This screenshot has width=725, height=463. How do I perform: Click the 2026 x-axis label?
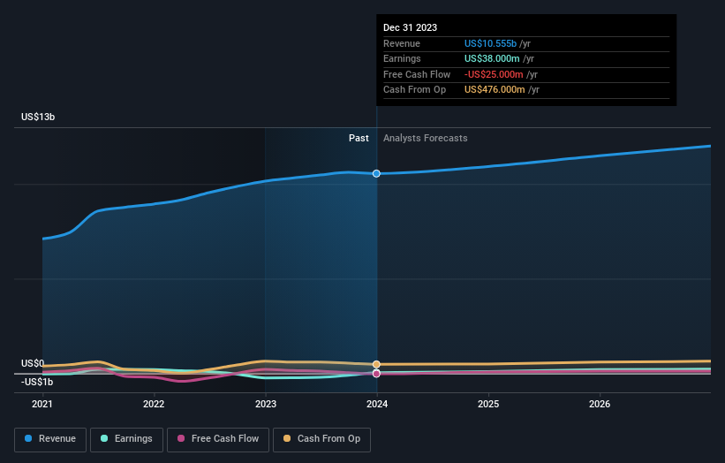pyautogui.click(x=600, y=405)
